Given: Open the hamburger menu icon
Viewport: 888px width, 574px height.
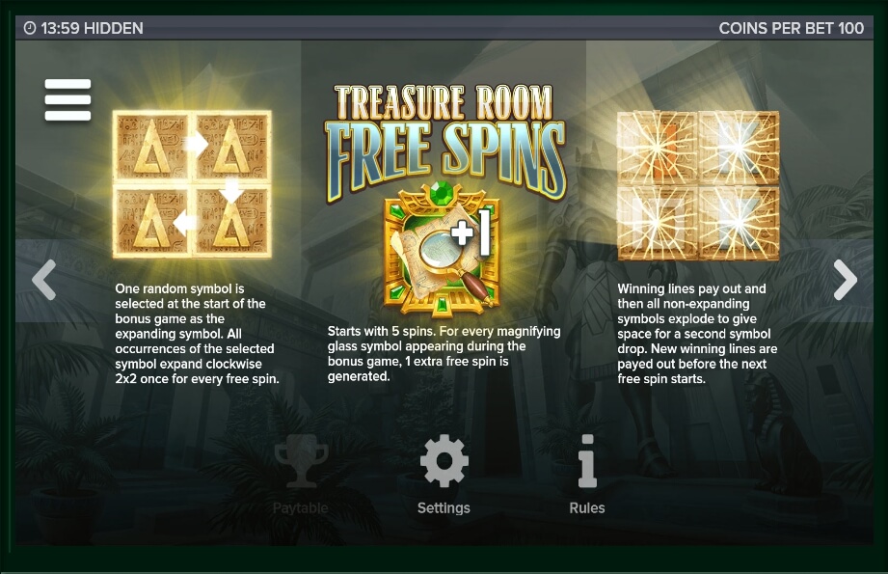Looking at the screenshot, I should pos(67,99).
